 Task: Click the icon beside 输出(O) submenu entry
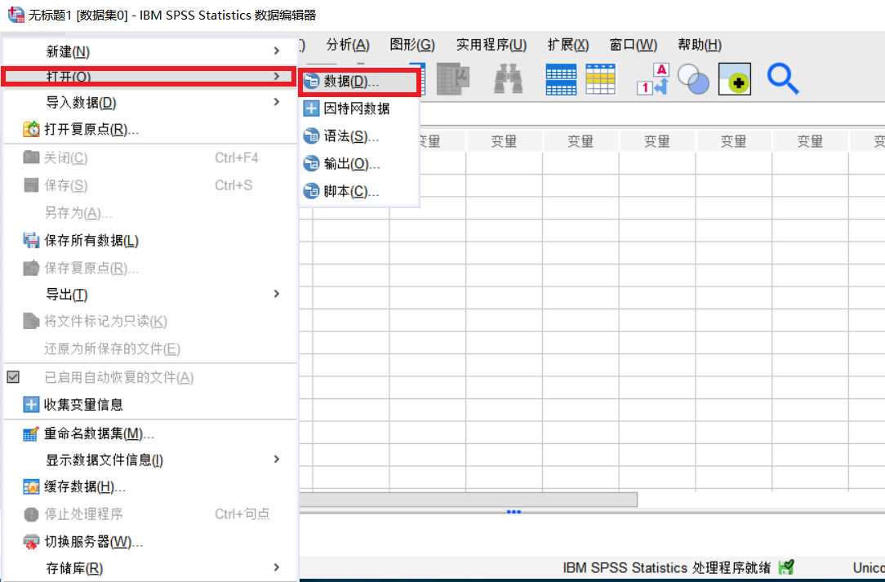[x=311, y=164]
